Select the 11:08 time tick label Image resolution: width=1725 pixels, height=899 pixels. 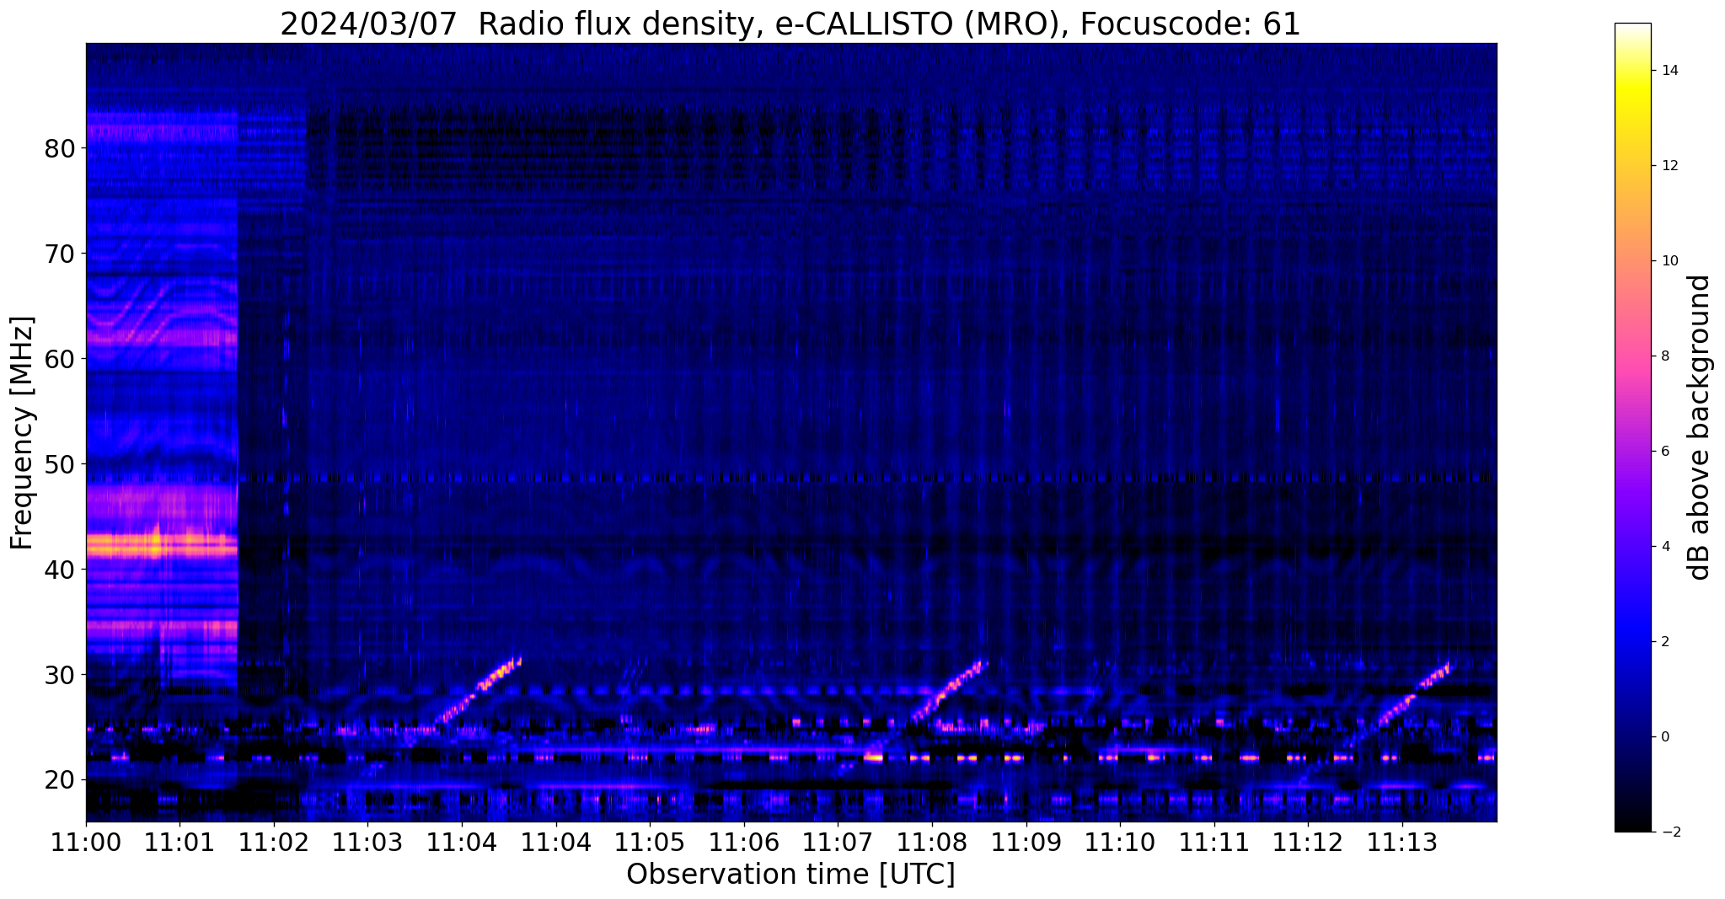tap(932, 842)
